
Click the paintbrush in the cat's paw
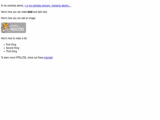click(x=9, y=27)
